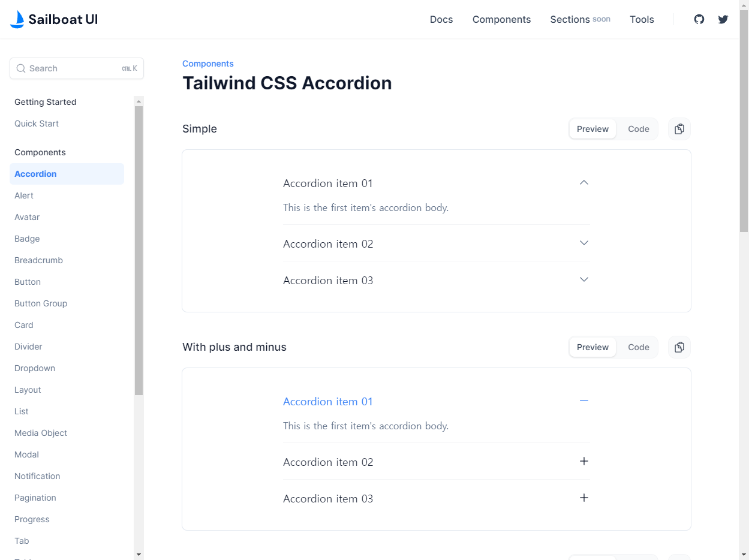Switch Simple section to Code view
749x560 pixels.
coord(638,129)
